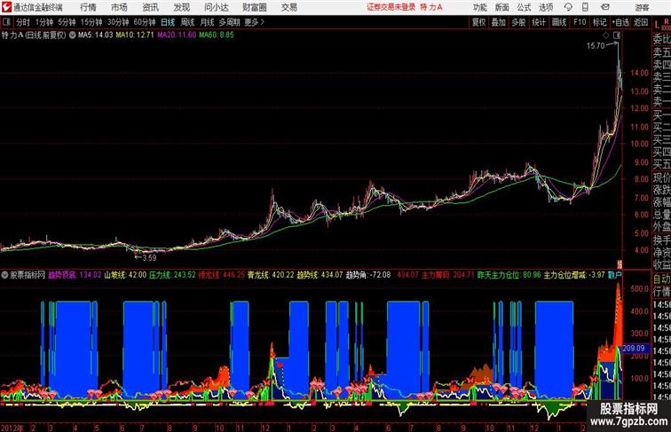Open the 行情 menu
The height and width of the screenshot is (432, 671).
tap(88, 7)
